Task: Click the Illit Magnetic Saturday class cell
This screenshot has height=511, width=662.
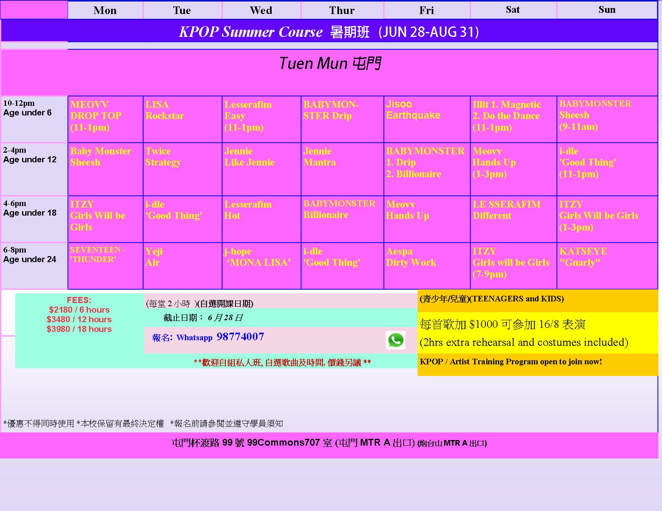Action: coord(514,119)
